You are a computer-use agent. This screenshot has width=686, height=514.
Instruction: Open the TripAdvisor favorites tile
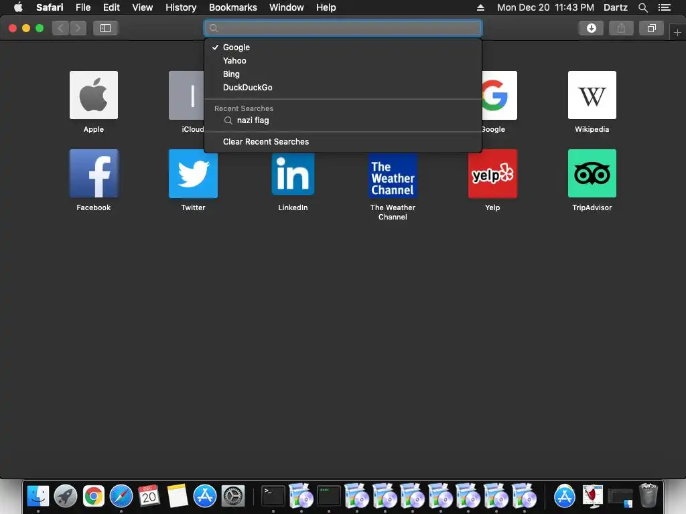coord(592,173)
